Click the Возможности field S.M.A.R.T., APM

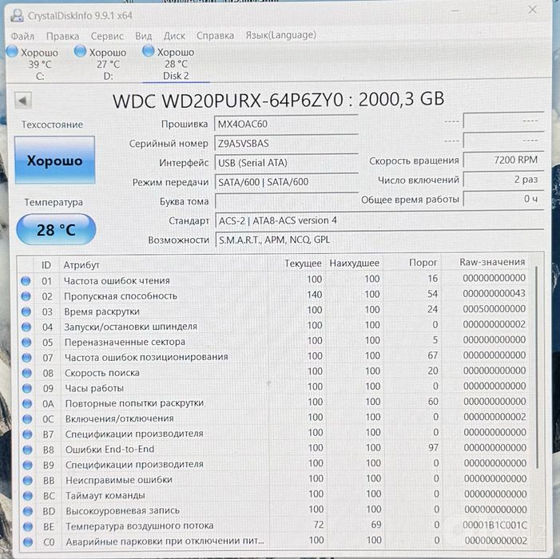(379, 240)
